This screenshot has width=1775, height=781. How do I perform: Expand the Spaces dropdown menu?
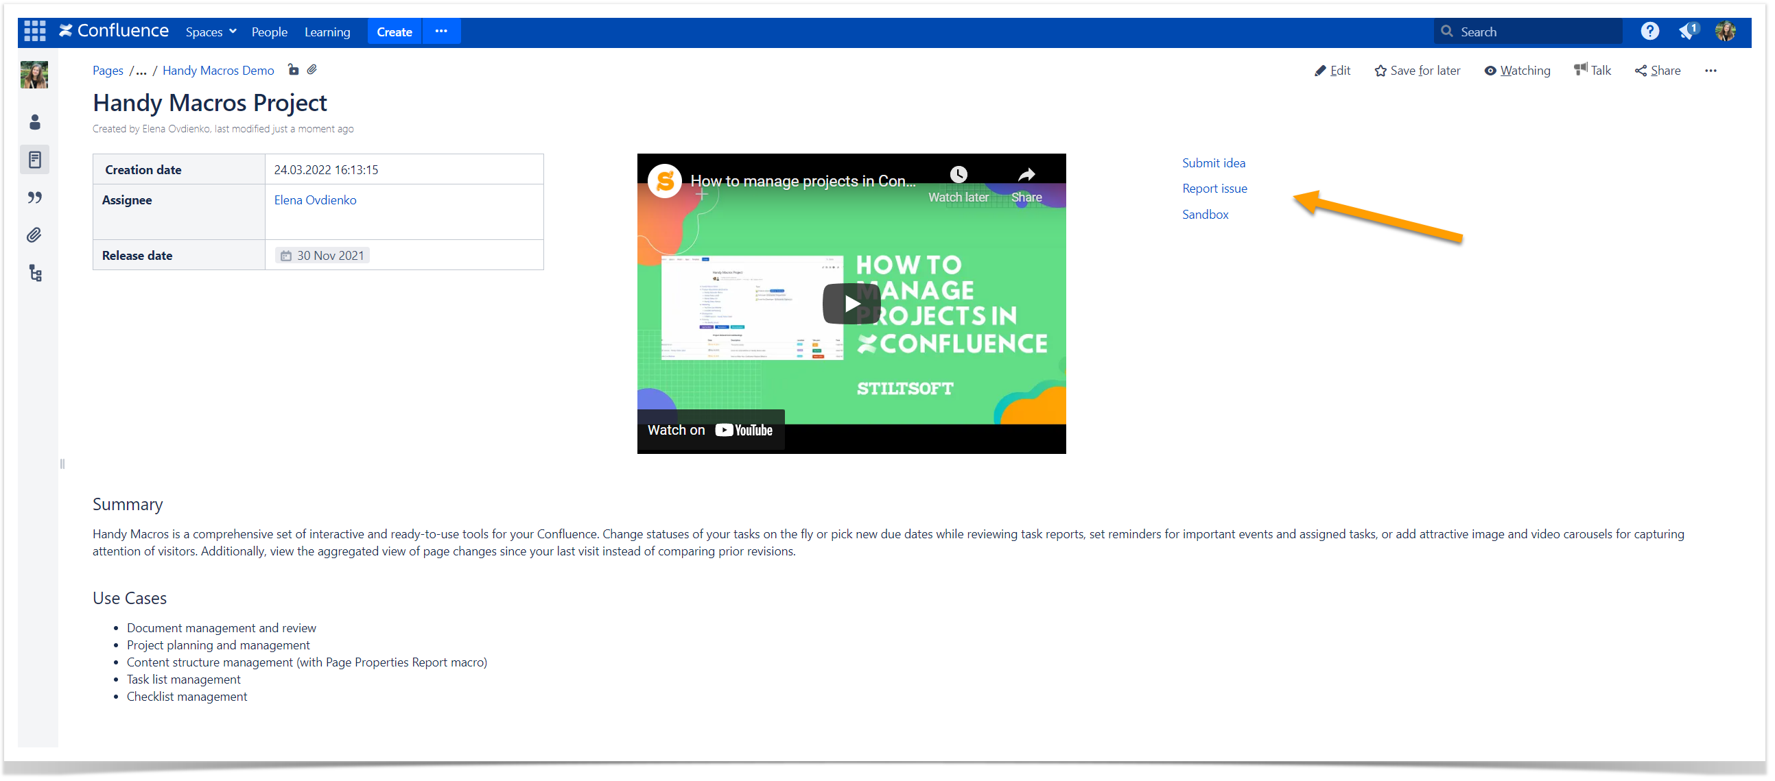click(x=211, y=32)
